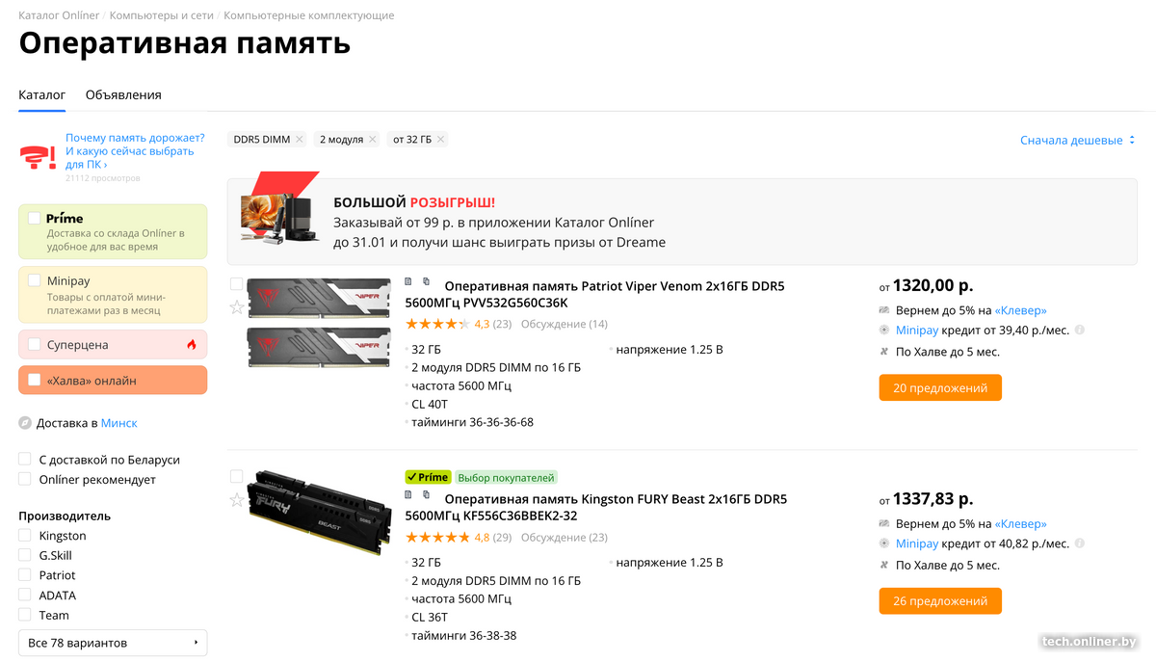Clear the "от 32 ГБ" filter chip
Viewport: 1156px width, 662px height.
tap(441, 140)
